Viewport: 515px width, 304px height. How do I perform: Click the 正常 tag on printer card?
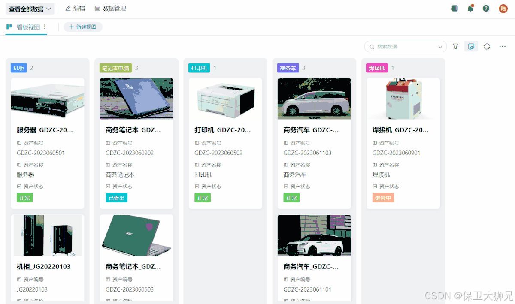pos(203,198)
